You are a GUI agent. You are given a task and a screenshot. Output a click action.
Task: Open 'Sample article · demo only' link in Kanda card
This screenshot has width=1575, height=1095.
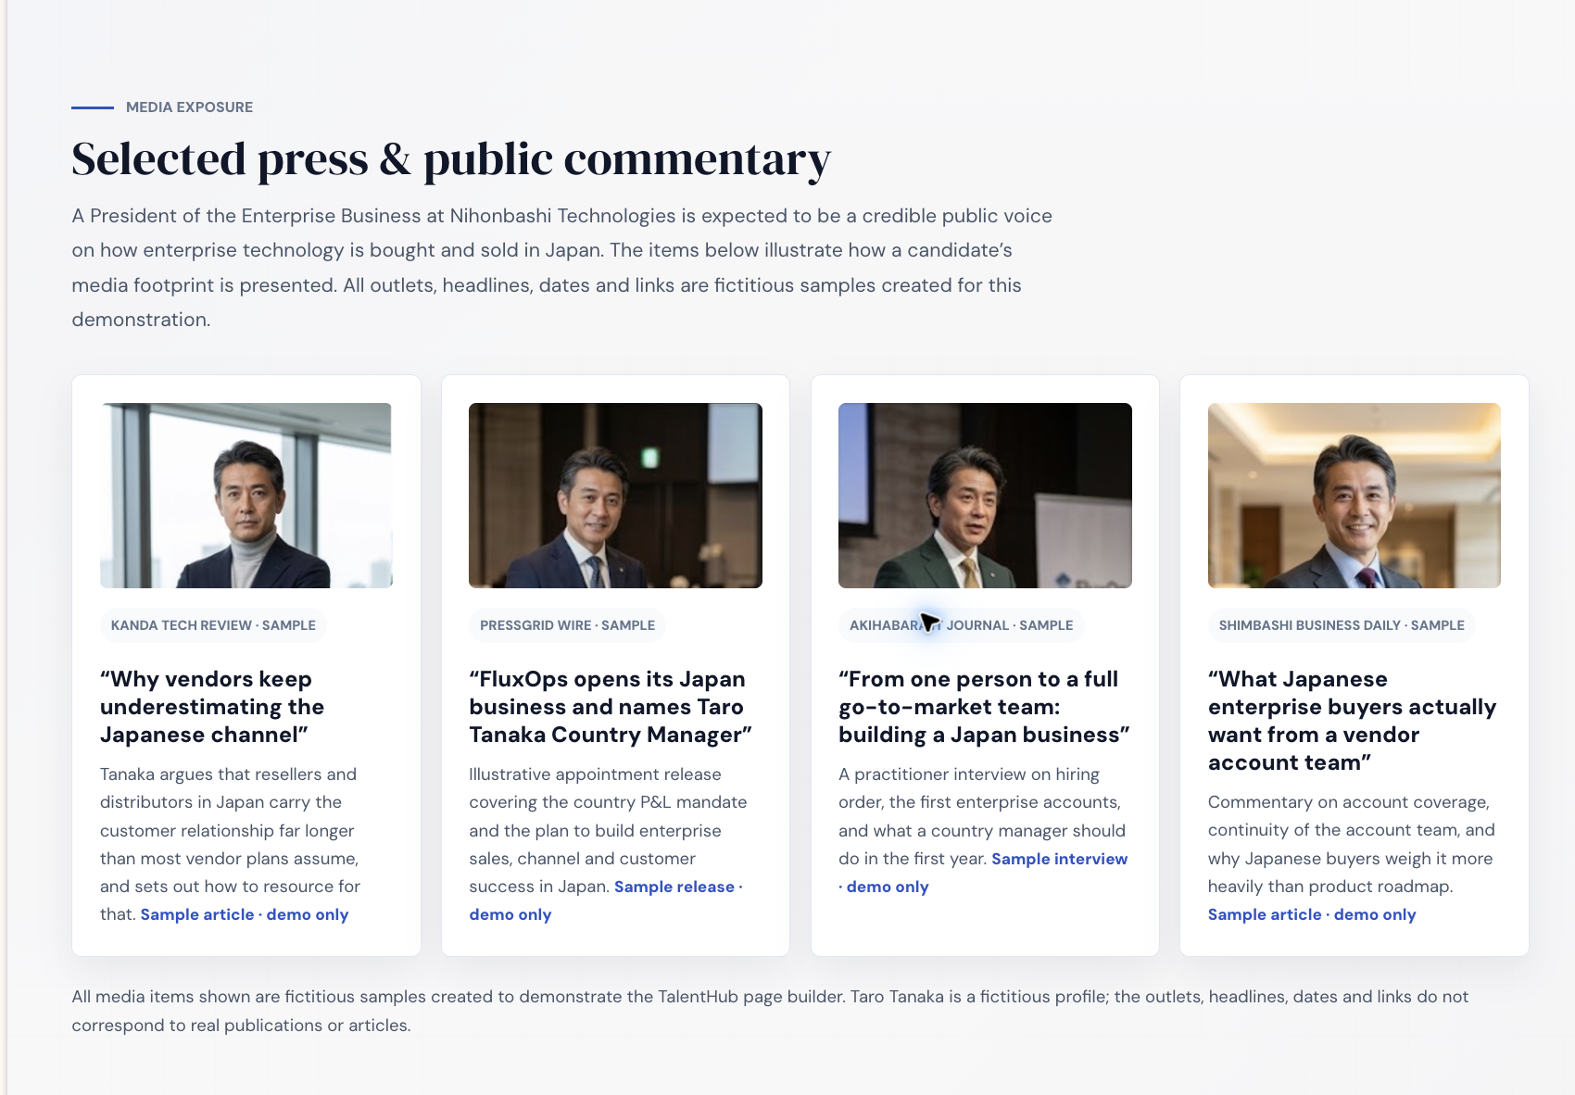(x=245, y=914)
